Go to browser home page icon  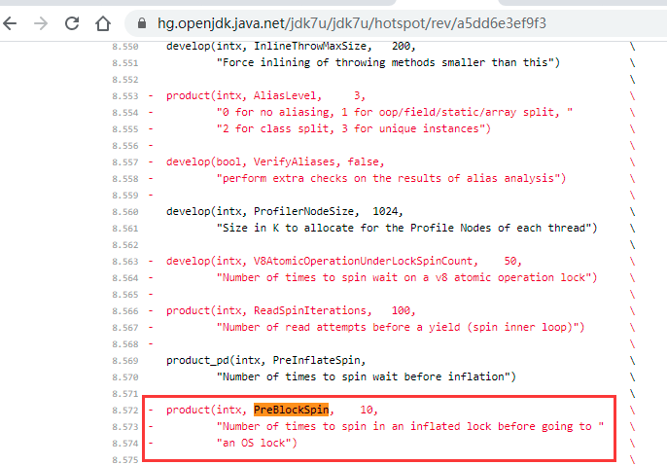pos(103,23)
